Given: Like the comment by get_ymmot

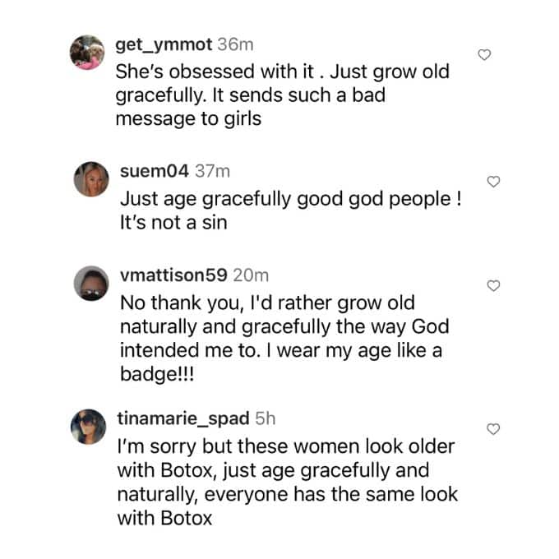Looking at the screenshot, I should coord(485,55).
